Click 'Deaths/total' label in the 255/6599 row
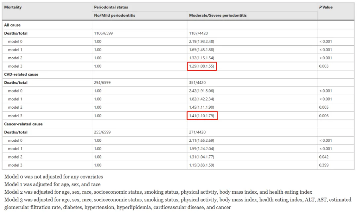This screenshot has width=357, height=213. point(16,132)
